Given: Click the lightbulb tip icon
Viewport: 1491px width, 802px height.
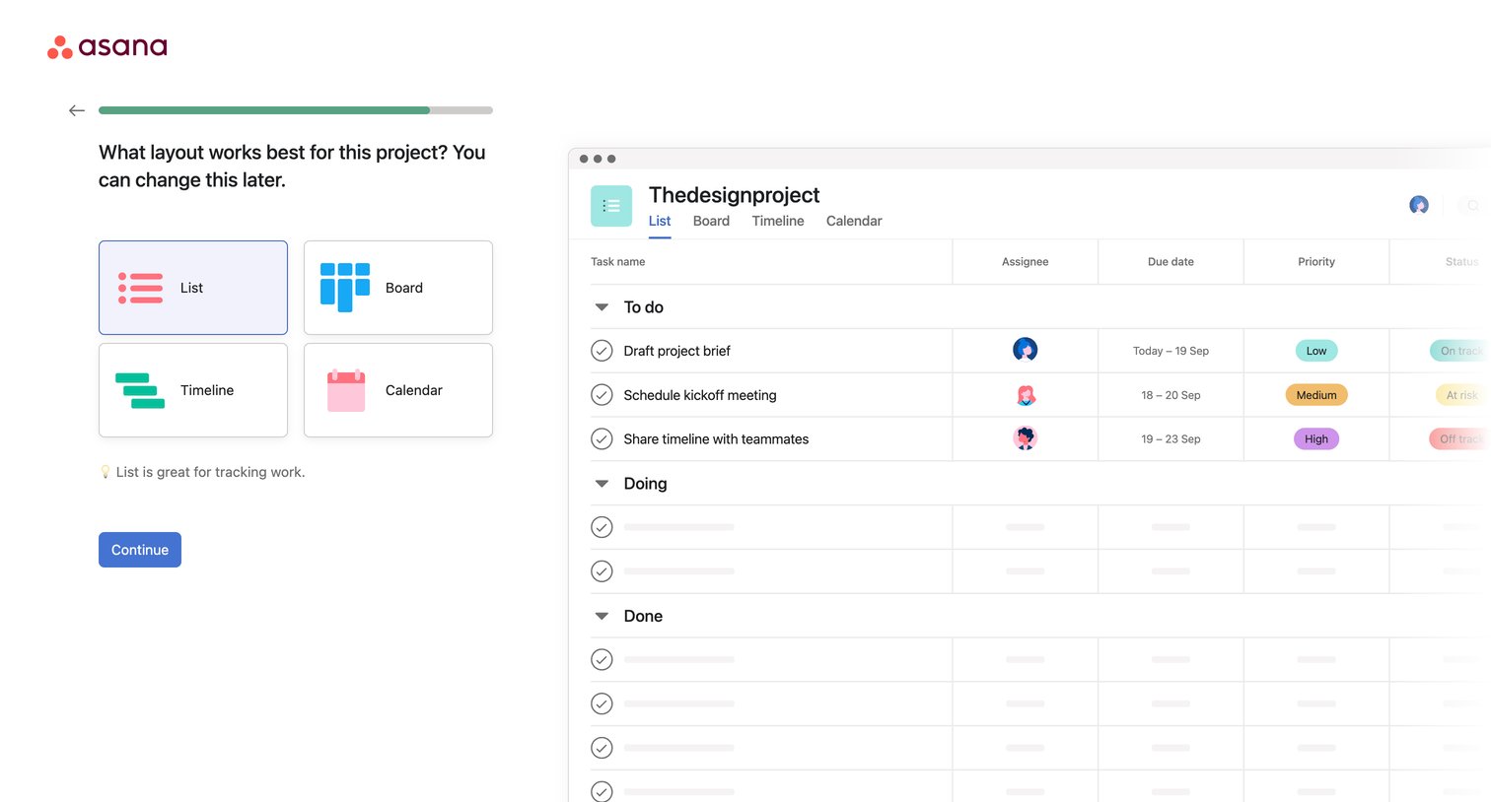Looking at the screenshot, I should pos(106,472).
